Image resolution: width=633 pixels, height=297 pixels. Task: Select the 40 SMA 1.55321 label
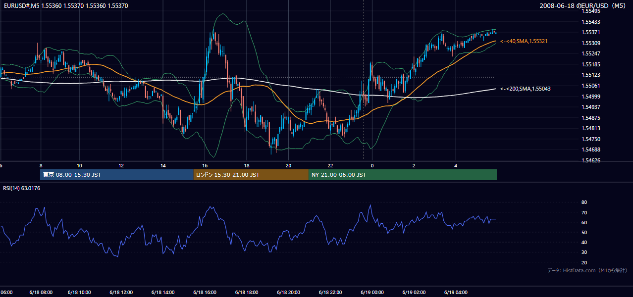click(x=525, y=41)
